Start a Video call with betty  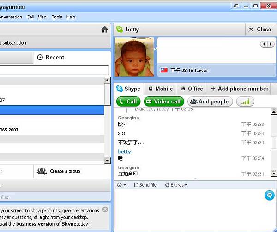point(164,101)
